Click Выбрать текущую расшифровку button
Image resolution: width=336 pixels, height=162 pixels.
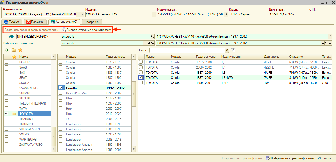click(x=86, y=30)
